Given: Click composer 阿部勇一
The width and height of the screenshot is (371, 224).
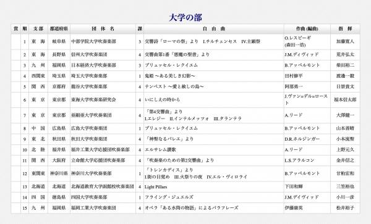Looking at the screenshot, I should [x=294, y=86].
